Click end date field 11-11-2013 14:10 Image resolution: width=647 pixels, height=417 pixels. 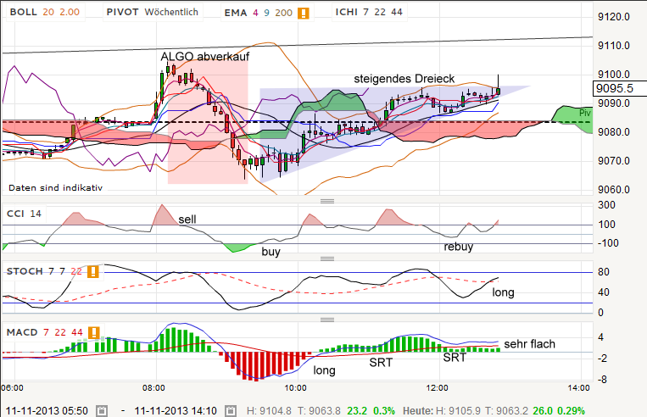(176, 411)
